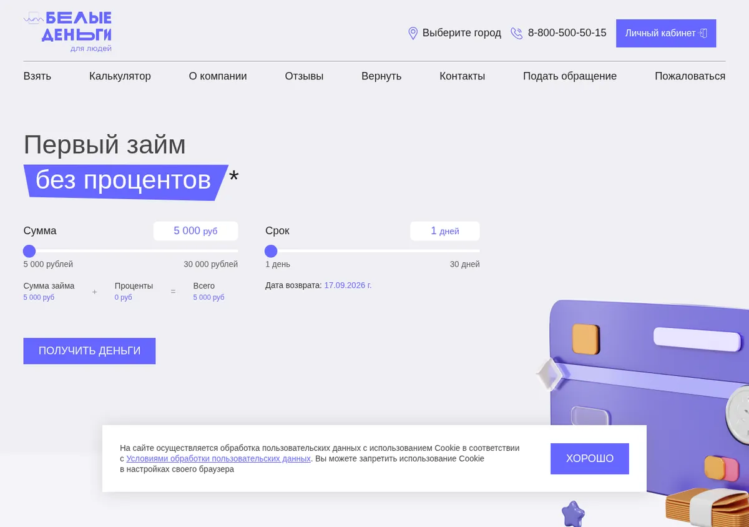Click the phone handset icon
Screen dimensions: 749x527
click(517, 33)
